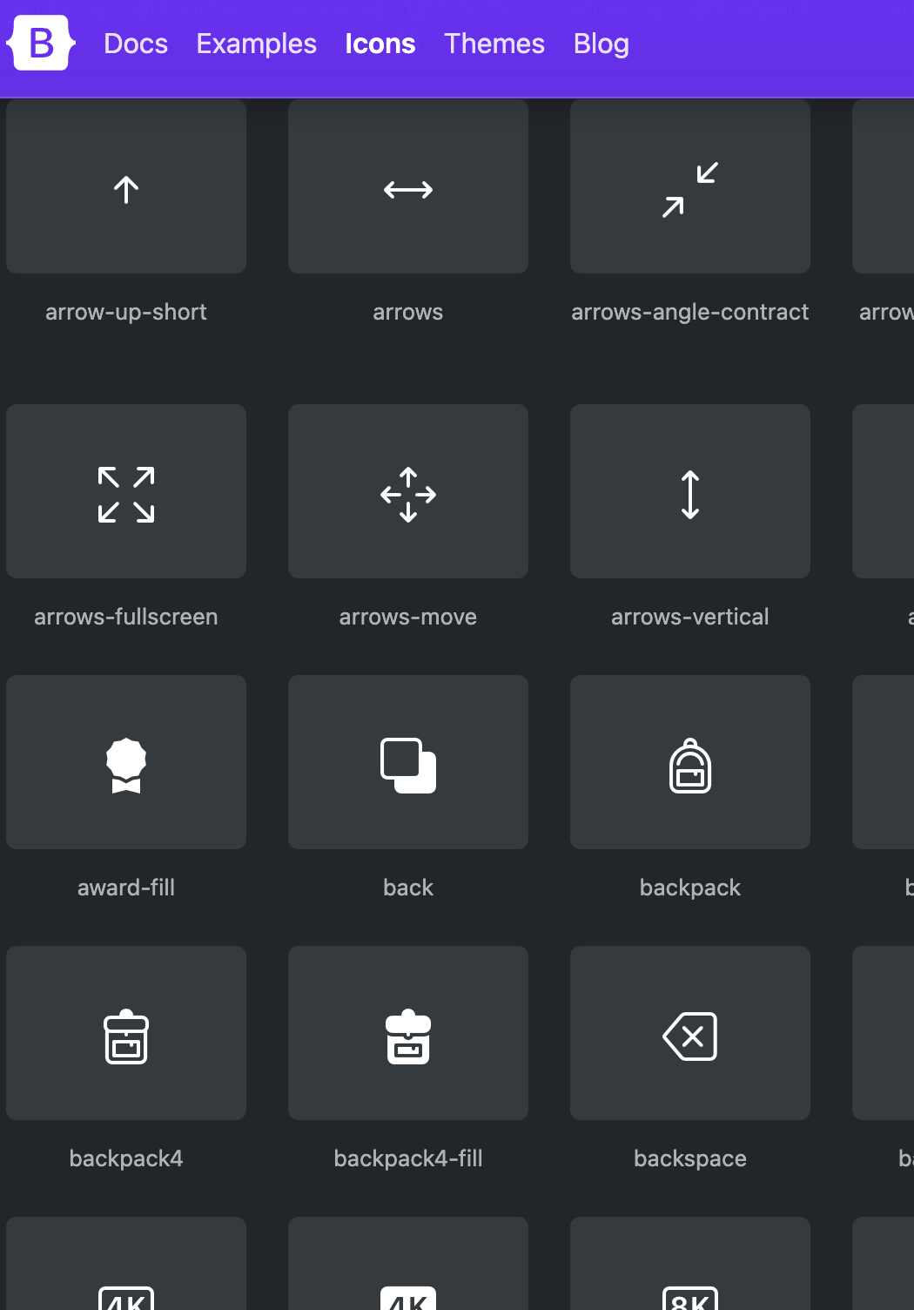The width and height of the screenshot is (914, 1310).
Task: Choose the backpack icon
Action: 690,763
